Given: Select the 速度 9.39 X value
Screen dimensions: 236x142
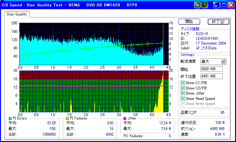Looking at the screenshot, I should click(x=220, y=134).
